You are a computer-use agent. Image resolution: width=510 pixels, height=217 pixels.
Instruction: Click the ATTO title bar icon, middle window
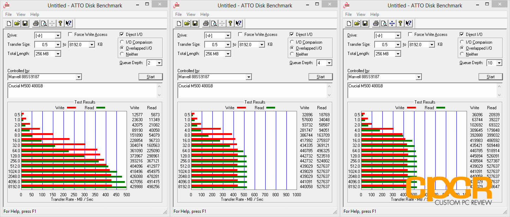(x=176, y=5)
